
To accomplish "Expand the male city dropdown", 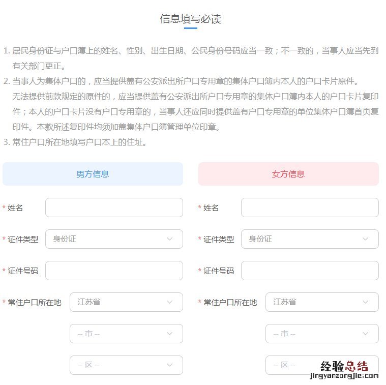I will click(x=126, y=334).
